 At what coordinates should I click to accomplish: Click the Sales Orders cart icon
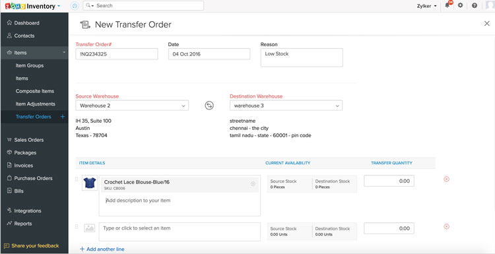(9, 140)
